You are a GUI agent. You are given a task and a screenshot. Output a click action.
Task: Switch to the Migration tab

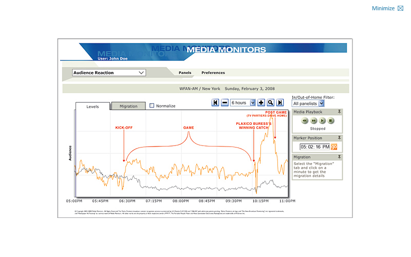(x=128, y=106)
